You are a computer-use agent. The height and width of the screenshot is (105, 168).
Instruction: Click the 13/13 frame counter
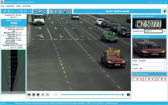(x=55, y=95)
